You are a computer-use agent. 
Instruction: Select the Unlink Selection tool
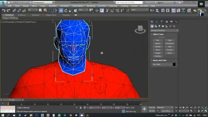(x=19, y=10)
